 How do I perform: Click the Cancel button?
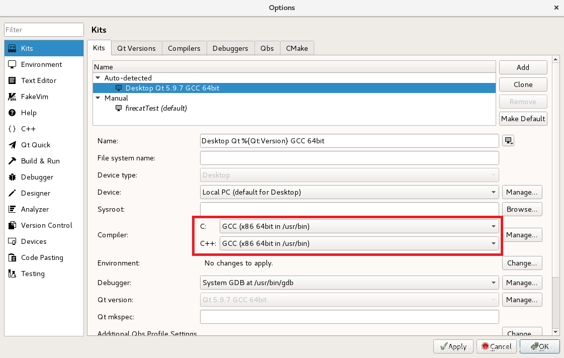tap(496, 346)
